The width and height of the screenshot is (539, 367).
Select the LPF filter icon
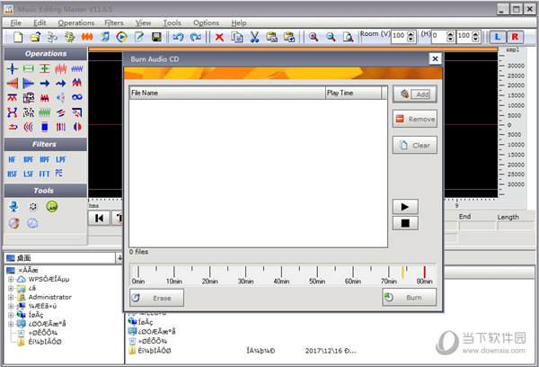click(x=61, y=160)
